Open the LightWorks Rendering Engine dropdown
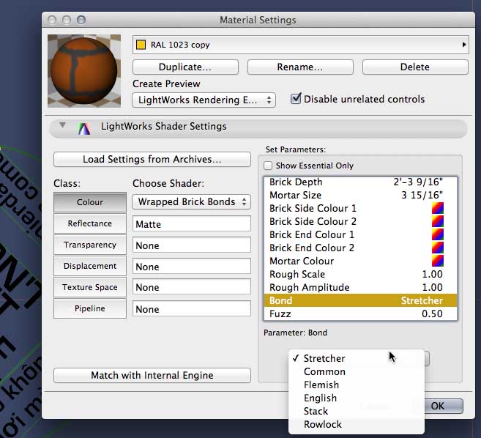Image resolution: width=481 pixels, height=438 pixels. (x=204, y=100)
